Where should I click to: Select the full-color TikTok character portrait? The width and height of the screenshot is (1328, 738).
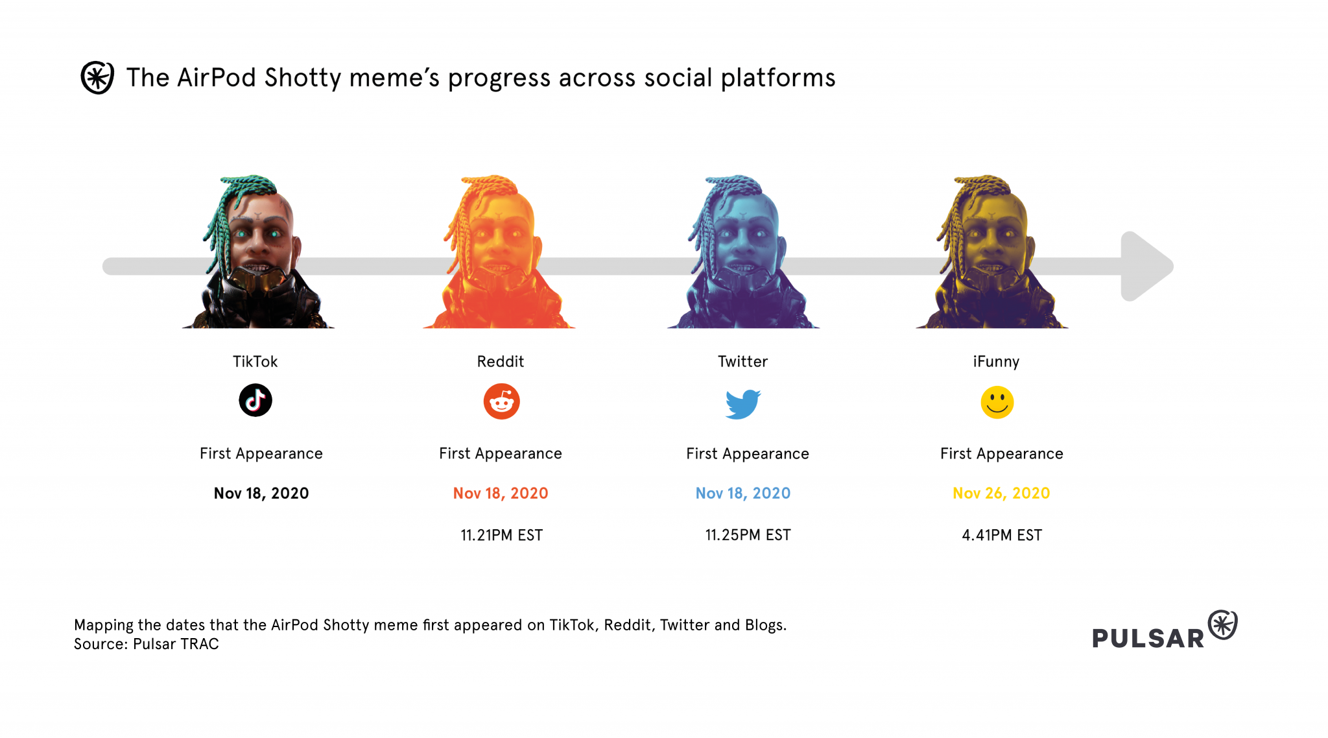click(258, 253)
